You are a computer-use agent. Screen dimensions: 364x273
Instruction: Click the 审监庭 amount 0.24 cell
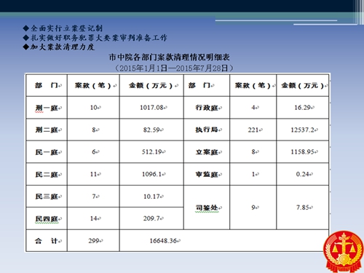point(303,174)
